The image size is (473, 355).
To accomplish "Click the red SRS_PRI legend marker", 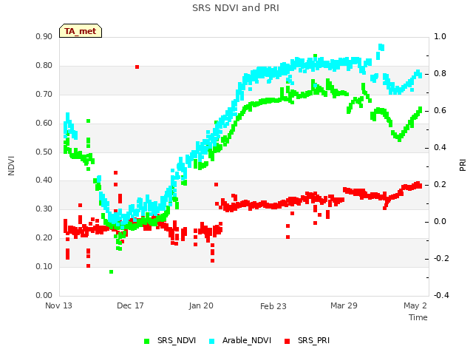I will 287,341.
